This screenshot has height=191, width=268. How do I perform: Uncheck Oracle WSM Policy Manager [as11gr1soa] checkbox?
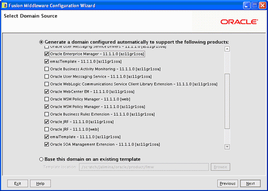tap(46, 106)
